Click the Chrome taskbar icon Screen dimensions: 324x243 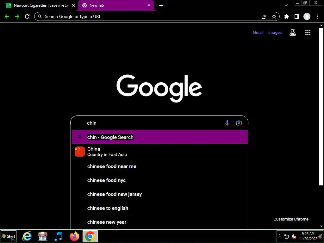point(90,236)
